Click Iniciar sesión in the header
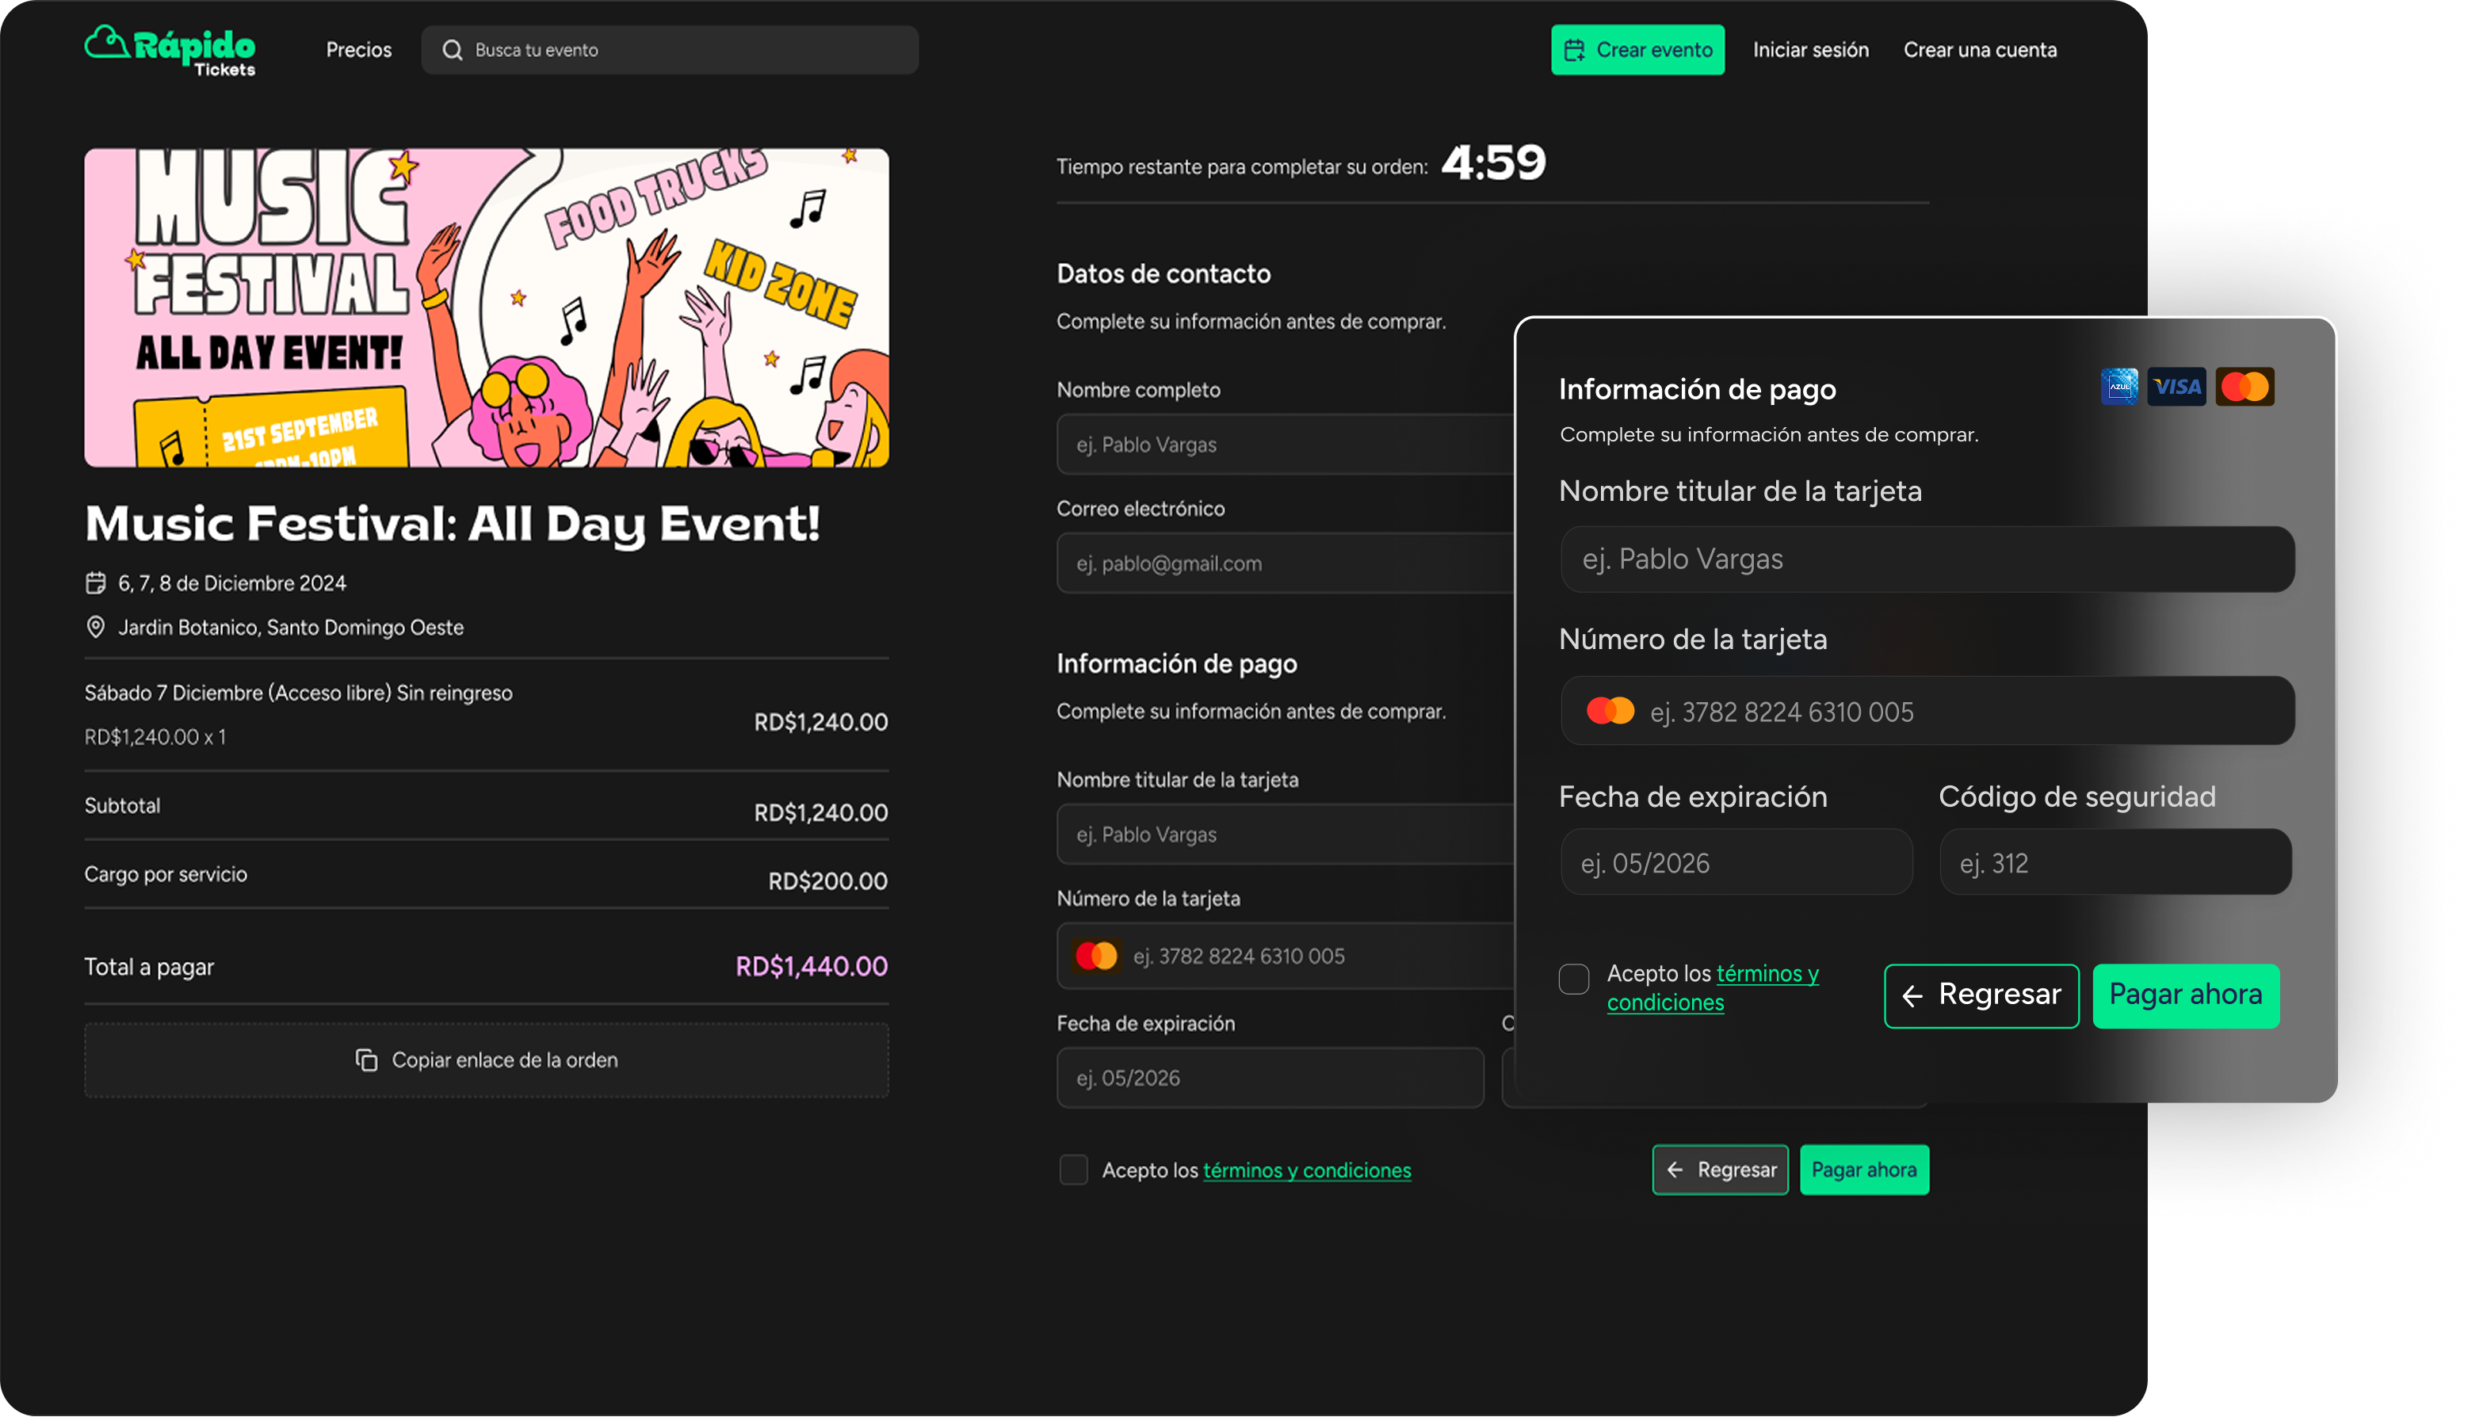Screen dimensions: 2468x1417 (1810, 50)
